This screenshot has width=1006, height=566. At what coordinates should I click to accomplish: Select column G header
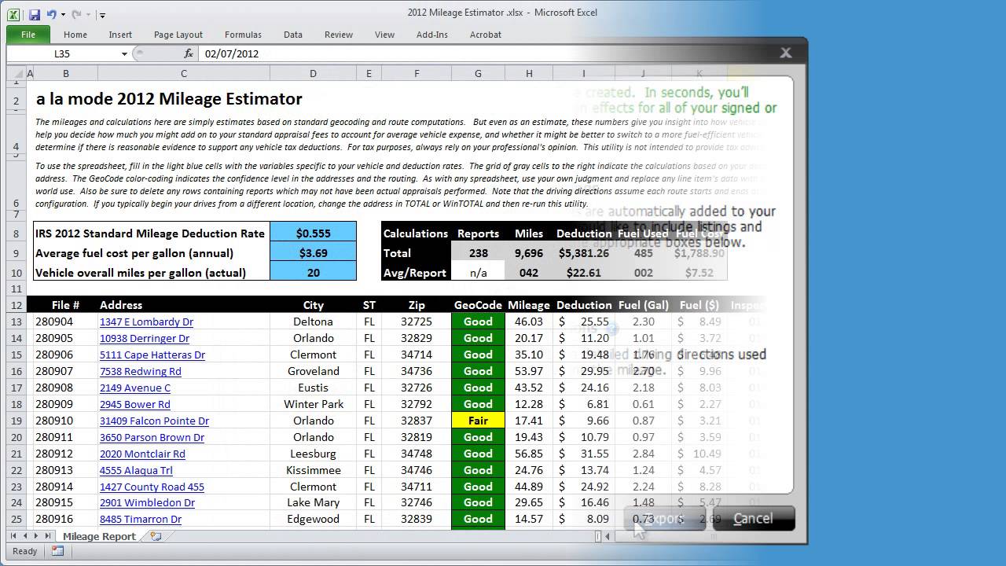(478, 74)
